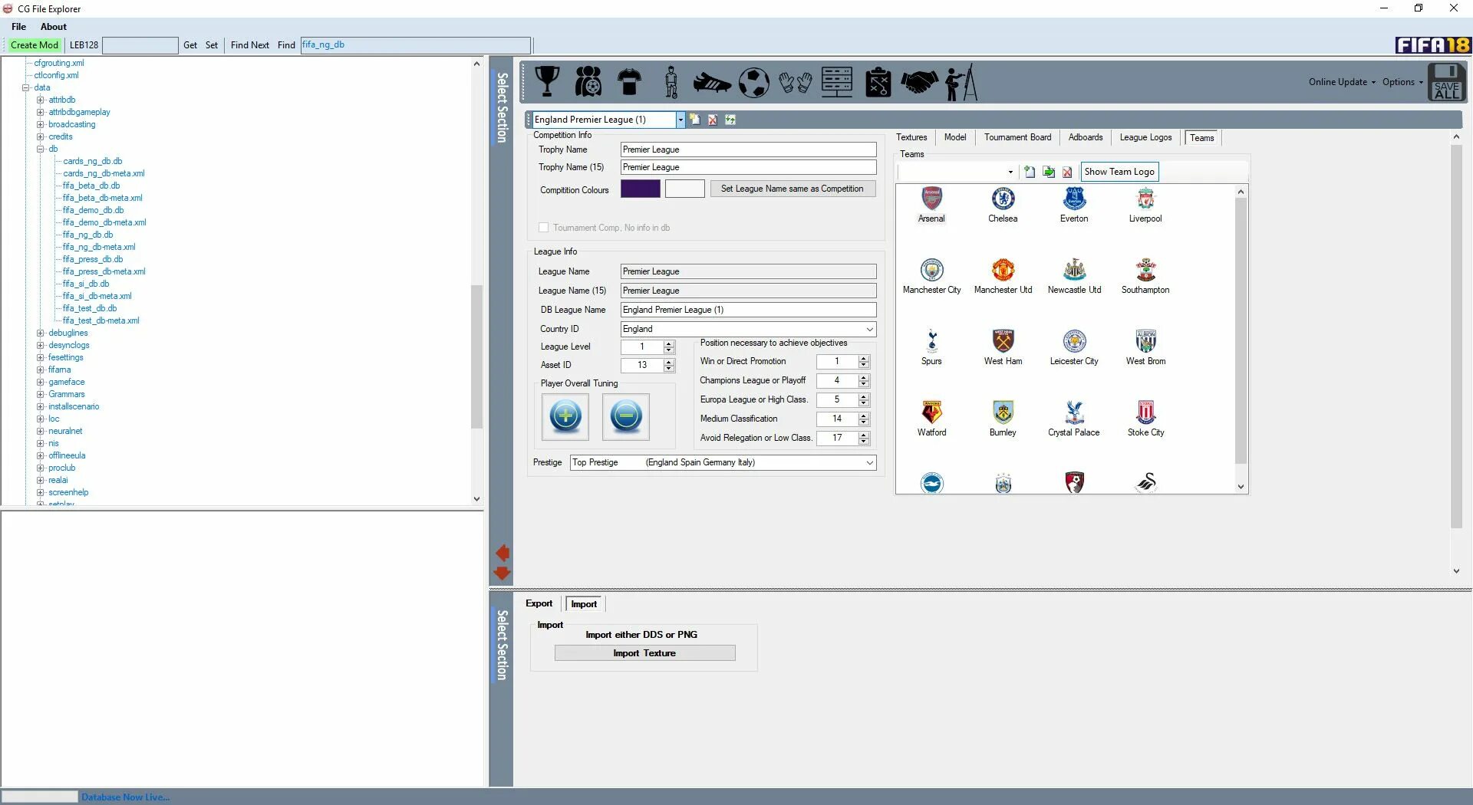This screenshot has height=805, width=1473.
Task: Collapse the data tree folder
Action: [25, 87]
